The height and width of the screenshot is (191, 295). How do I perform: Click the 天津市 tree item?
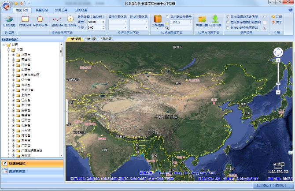26,60
